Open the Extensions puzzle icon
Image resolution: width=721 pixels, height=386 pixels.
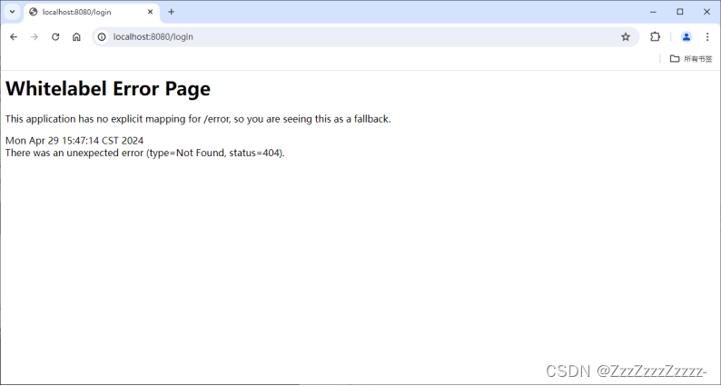[x=655, y=37]
